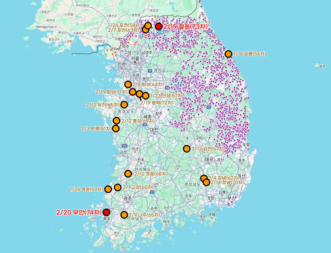Click the orange 2/12 홍성(69차) marker
Image resolution: width=331 pixels, height=253 pixels.
point(117,121)
